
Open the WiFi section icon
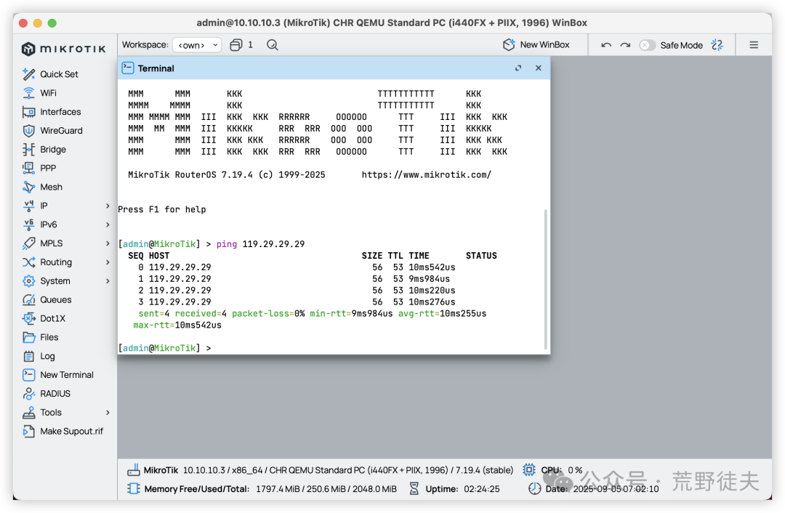(x=28, y=93)
